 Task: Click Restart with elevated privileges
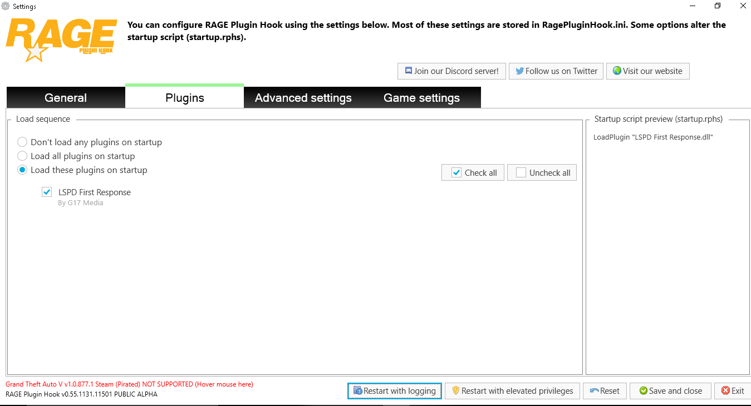[513, 391]
